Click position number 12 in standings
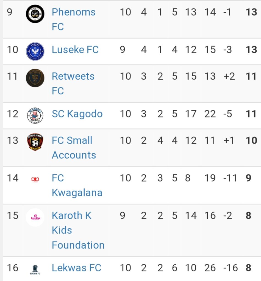This screenshot has width=261, height=281. (x=13, y=114)
